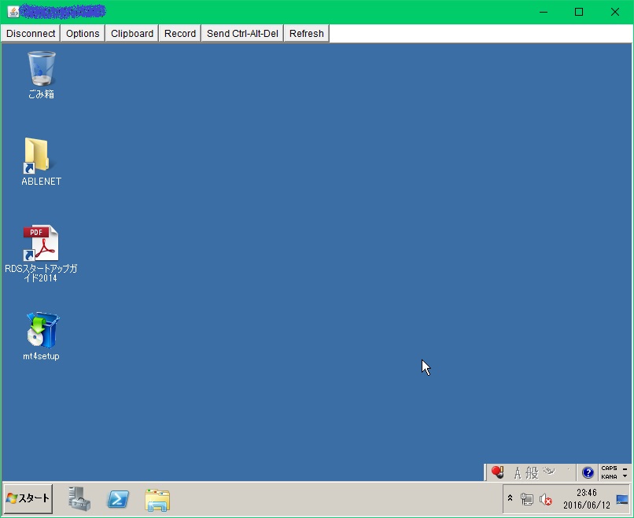Open the Options menu button
This screenshot has height=518, width=634.
(83, 34)
